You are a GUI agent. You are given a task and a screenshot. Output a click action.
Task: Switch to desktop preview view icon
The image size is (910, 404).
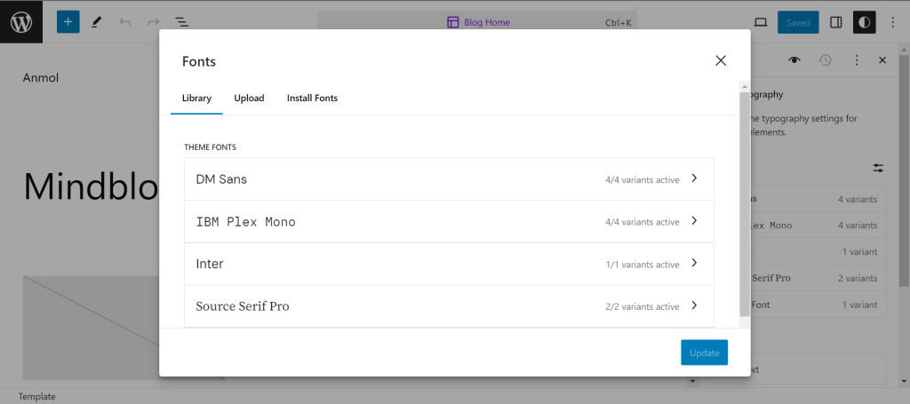(x=761, y=22)
